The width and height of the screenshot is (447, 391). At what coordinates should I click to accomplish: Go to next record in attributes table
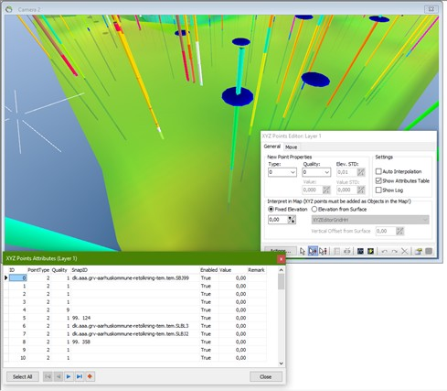[69, 376]
